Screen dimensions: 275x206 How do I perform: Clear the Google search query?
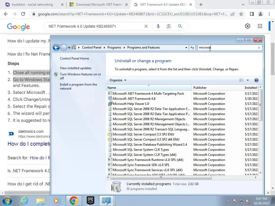146,26
